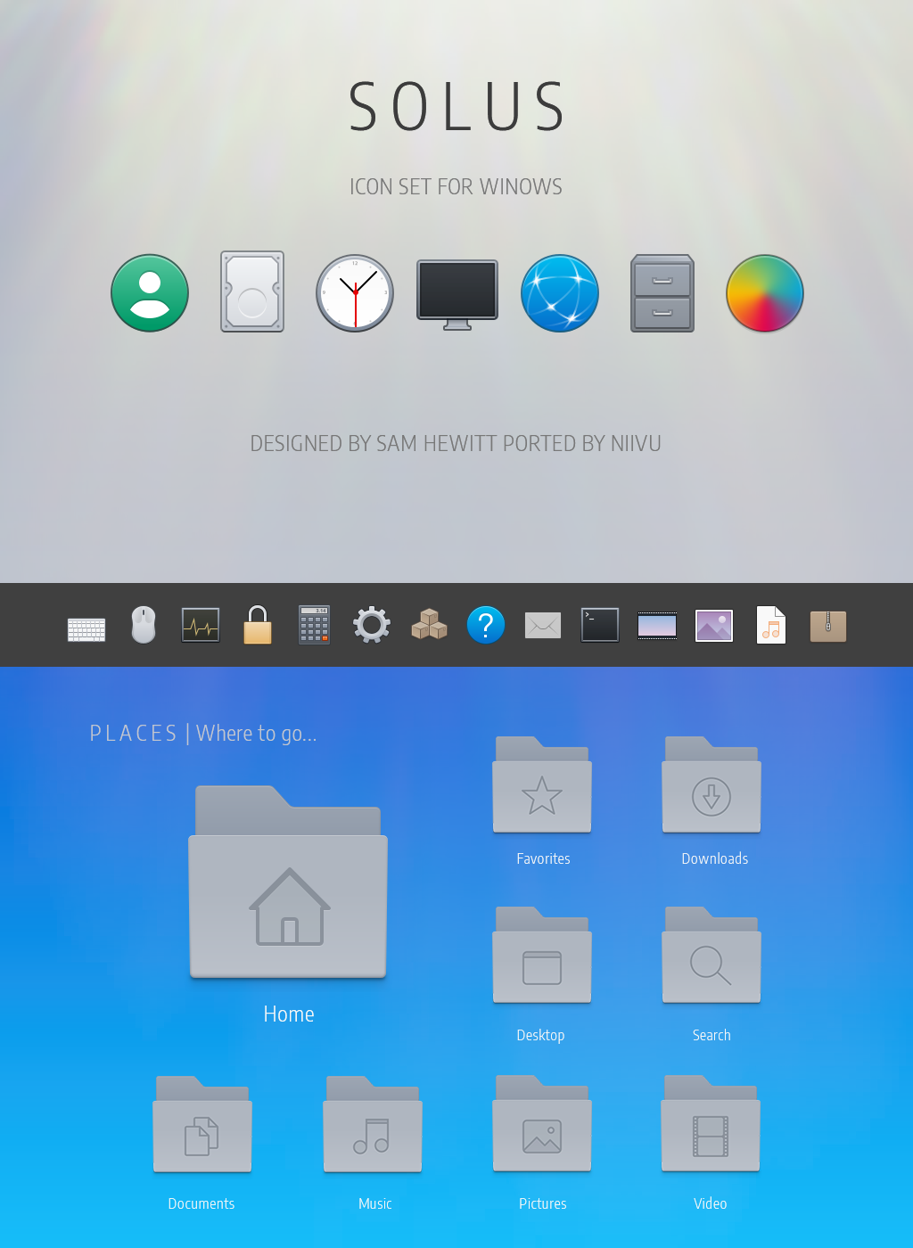Image resolution: width=913 pixels, height=1248 pixels.
Task: Click the zipped archive icon
Action: click(827, 625)
